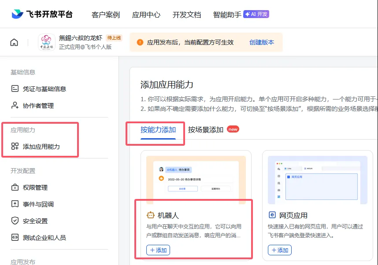This screenshot has height=265, width=378.
Task: Open 添加应用能力 in sidebar
Action: (41, 147)
